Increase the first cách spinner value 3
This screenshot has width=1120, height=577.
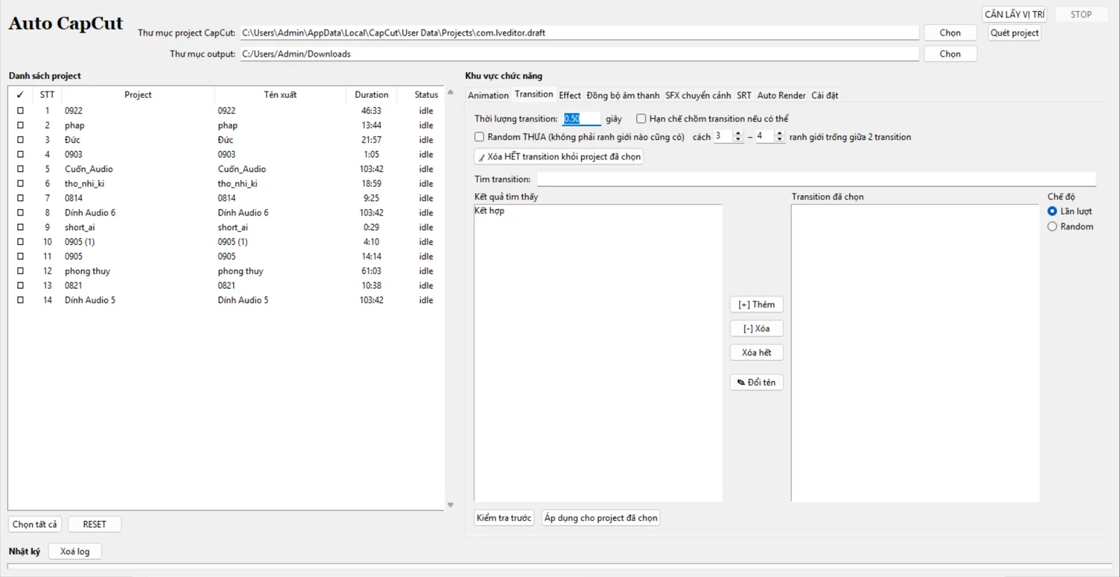tap(738, 134)
